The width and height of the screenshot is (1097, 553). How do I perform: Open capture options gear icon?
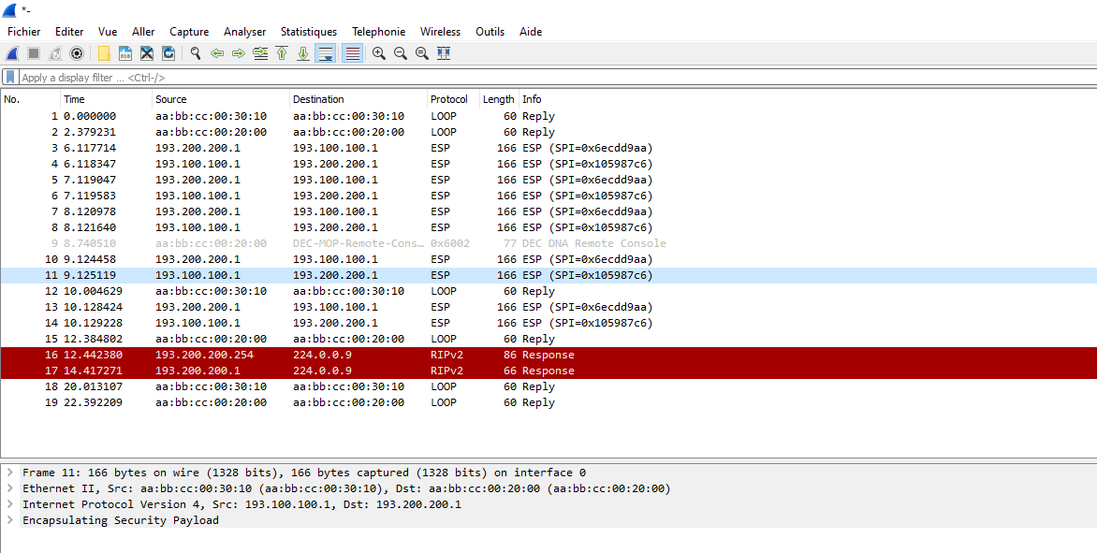click(77, 53)
